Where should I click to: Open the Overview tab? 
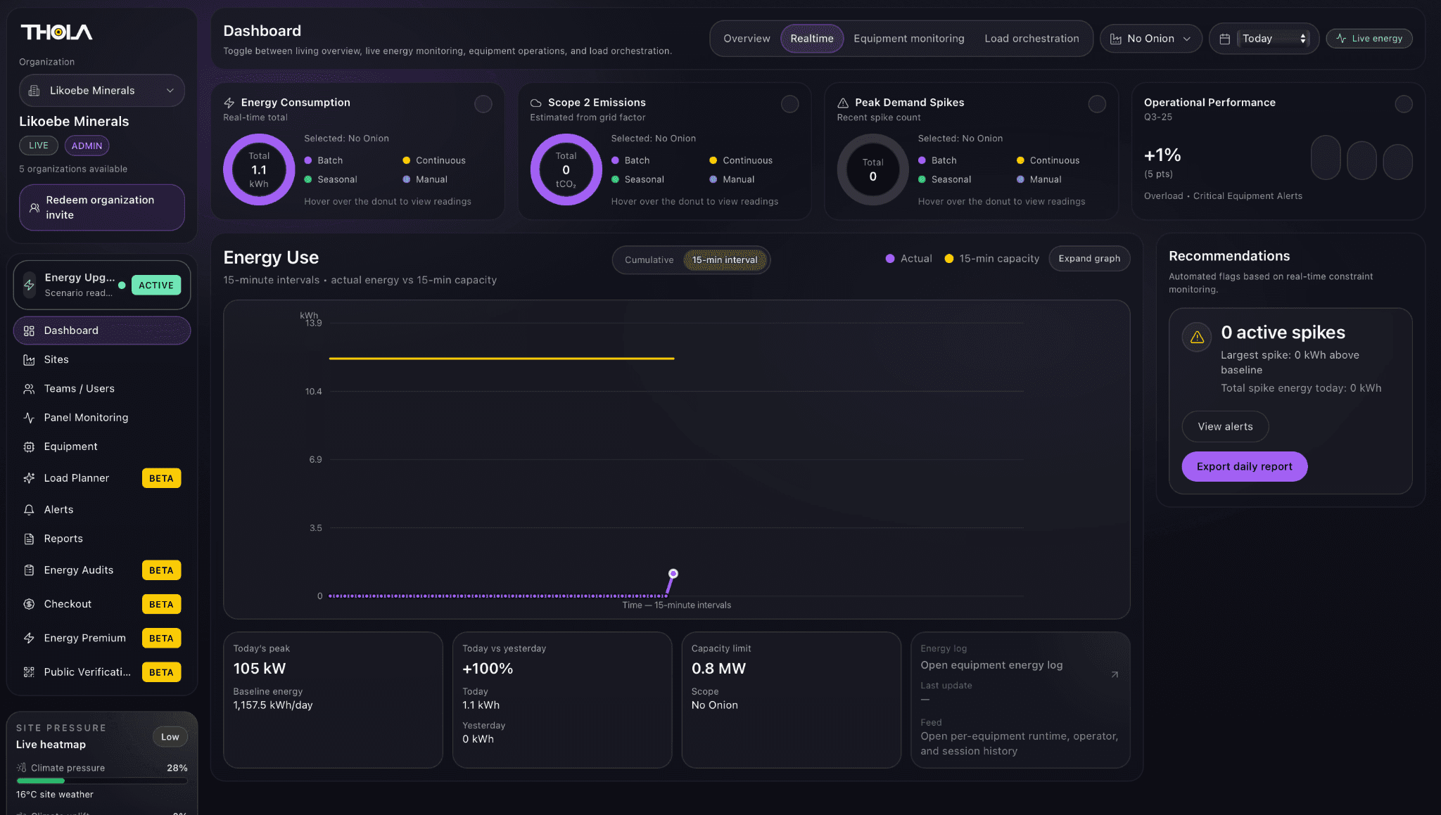[747, 39]
